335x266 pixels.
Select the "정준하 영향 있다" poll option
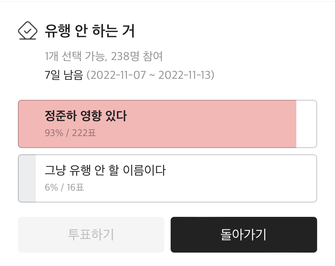tap(86, 116)
